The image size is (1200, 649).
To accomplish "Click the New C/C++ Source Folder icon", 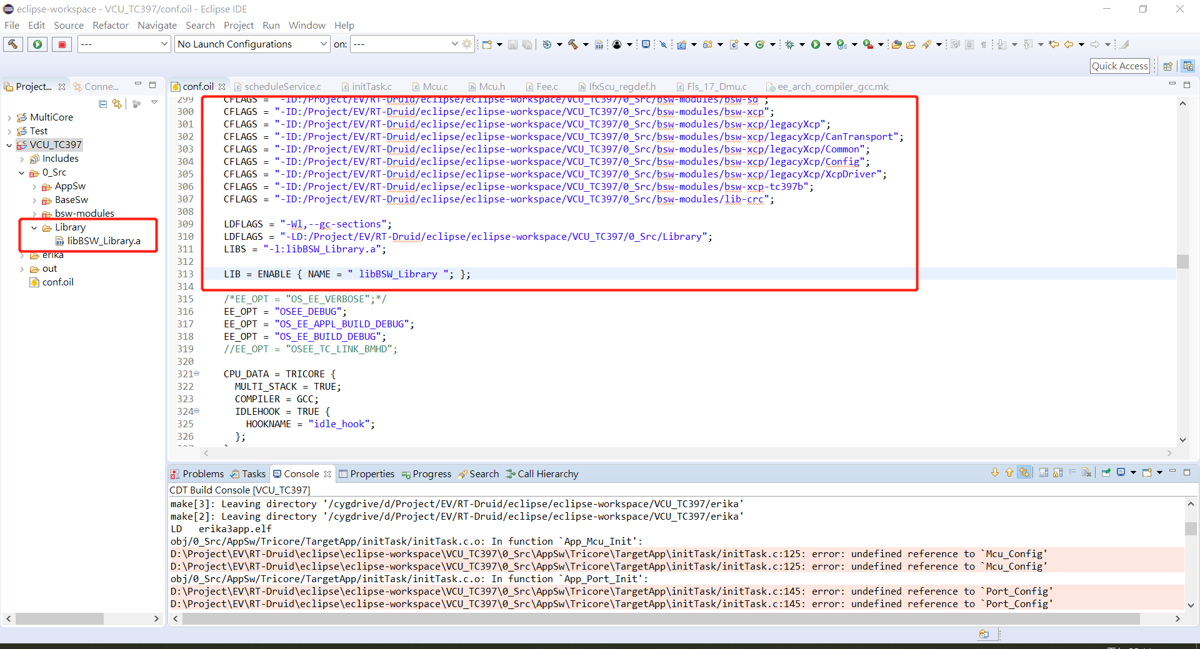I will [707, 44].
